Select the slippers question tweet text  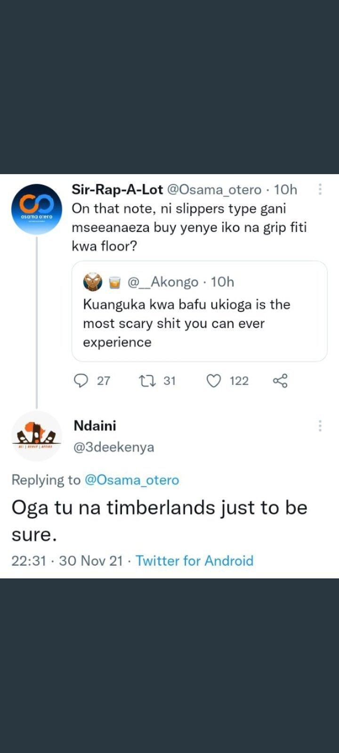tap(188, 227)
